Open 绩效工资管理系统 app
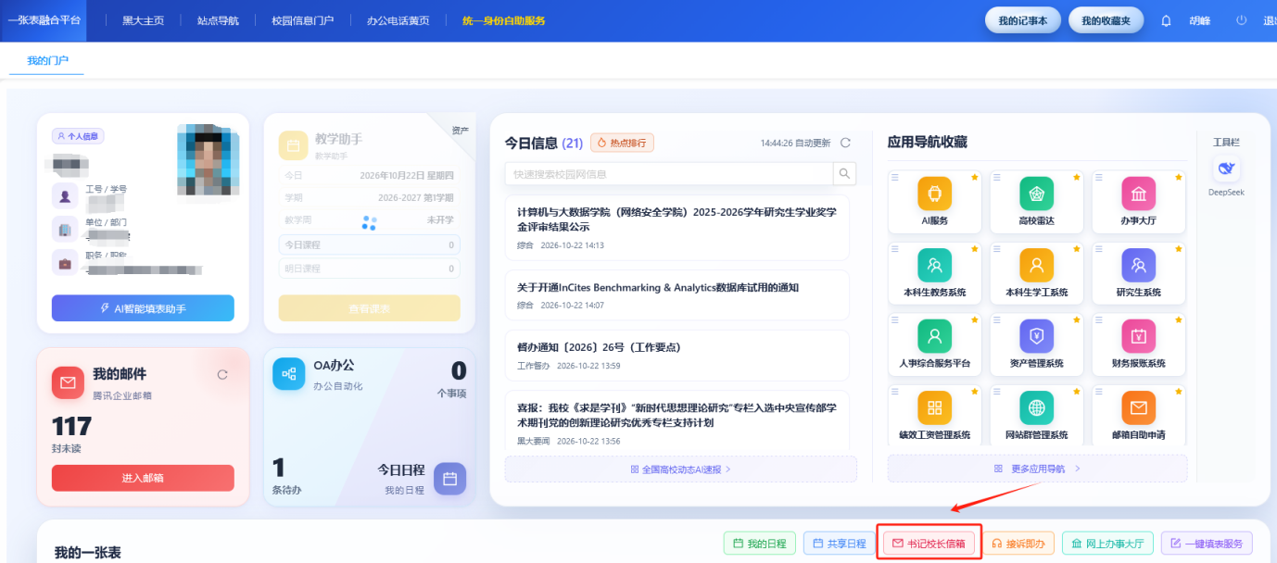 click(x=934, y=408)
